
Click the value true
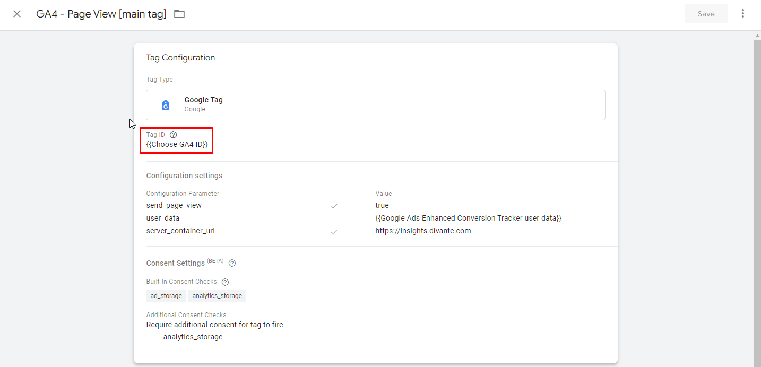point(382,205)
